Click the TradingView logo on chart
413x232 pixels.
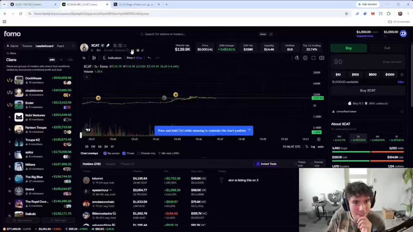pyautogui.click(x=88, y=130)
